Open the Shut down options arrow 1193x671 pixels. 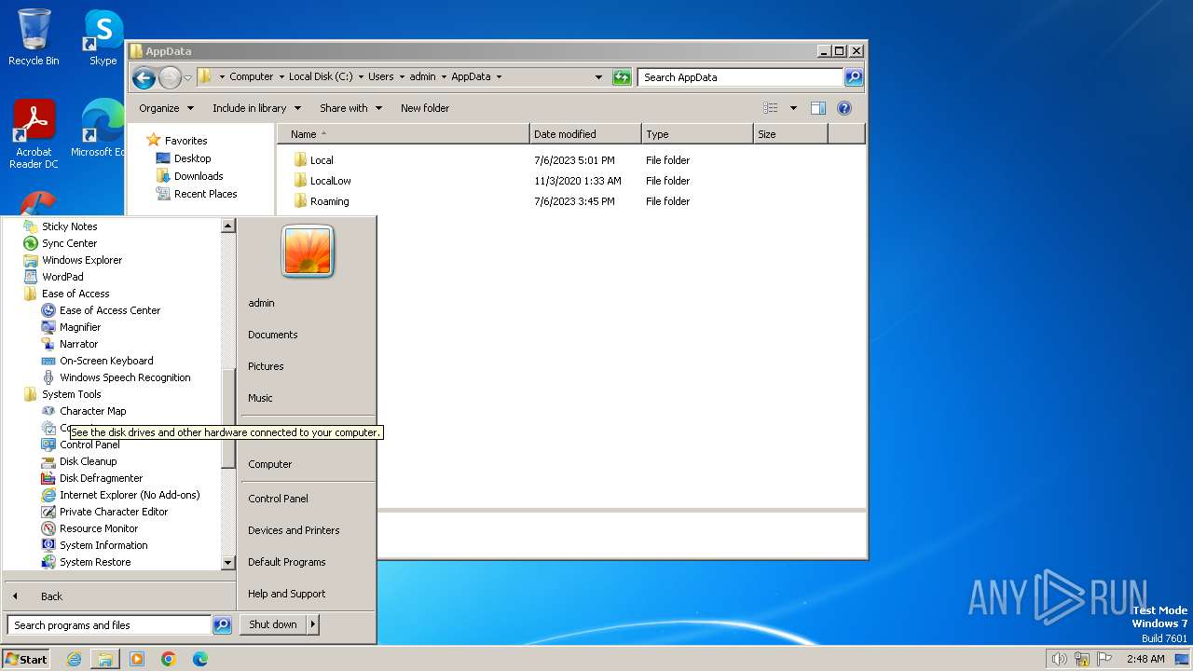[313, 624]
